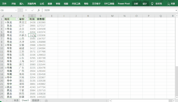Open the 开发工具 ribbon tab
178x102 pixels.
pyautogui.click(x=76, y=4)
